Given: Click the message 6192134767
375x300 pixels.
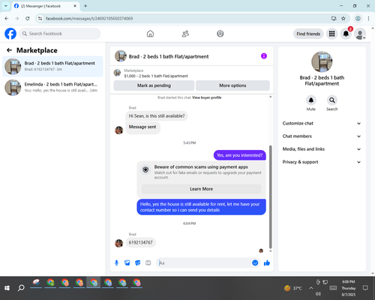Looking at the screenshot, I should pyautogui.click(x=140, y=242).
